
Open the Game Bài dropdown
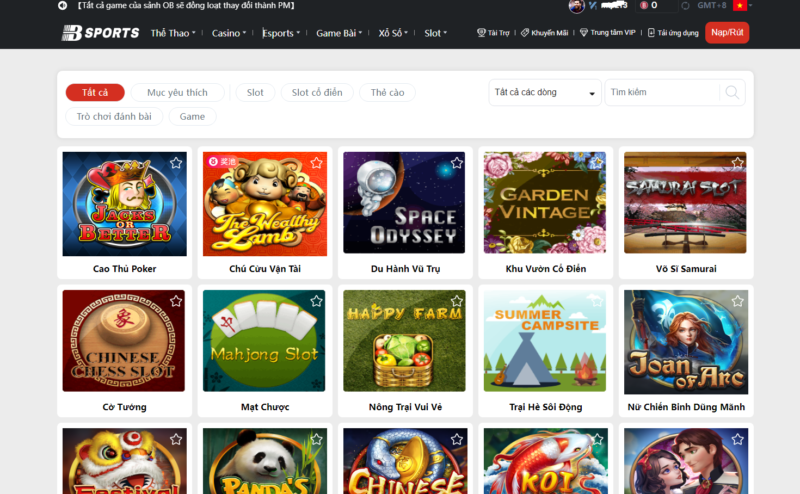(339, 33)
